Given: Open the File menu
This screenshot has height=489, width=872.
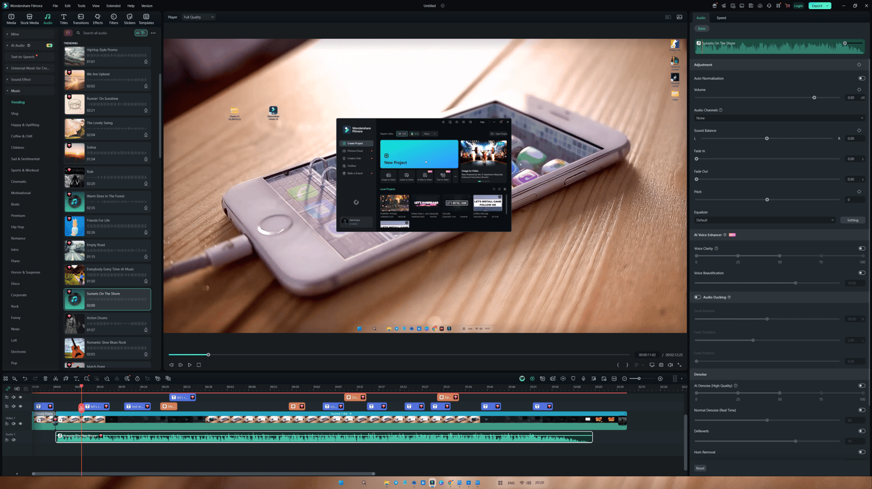Looking at the screenshot, I should pyautogui.click(x=55, y=6).
